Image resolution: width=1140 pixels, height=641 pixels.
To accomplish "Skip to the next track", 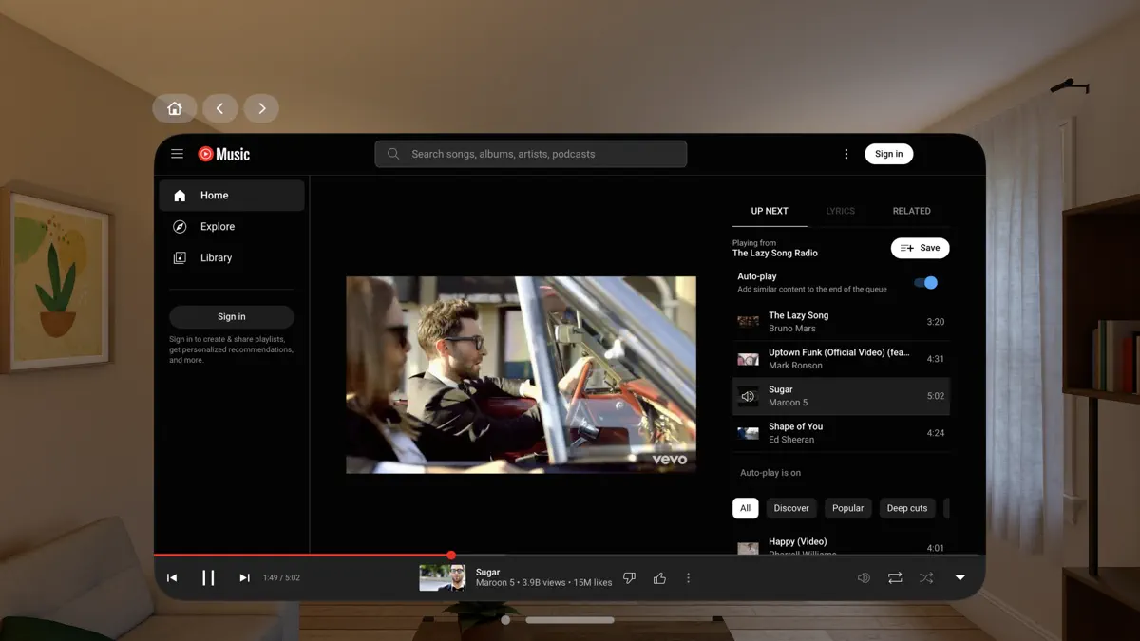I will pos(244,577).
